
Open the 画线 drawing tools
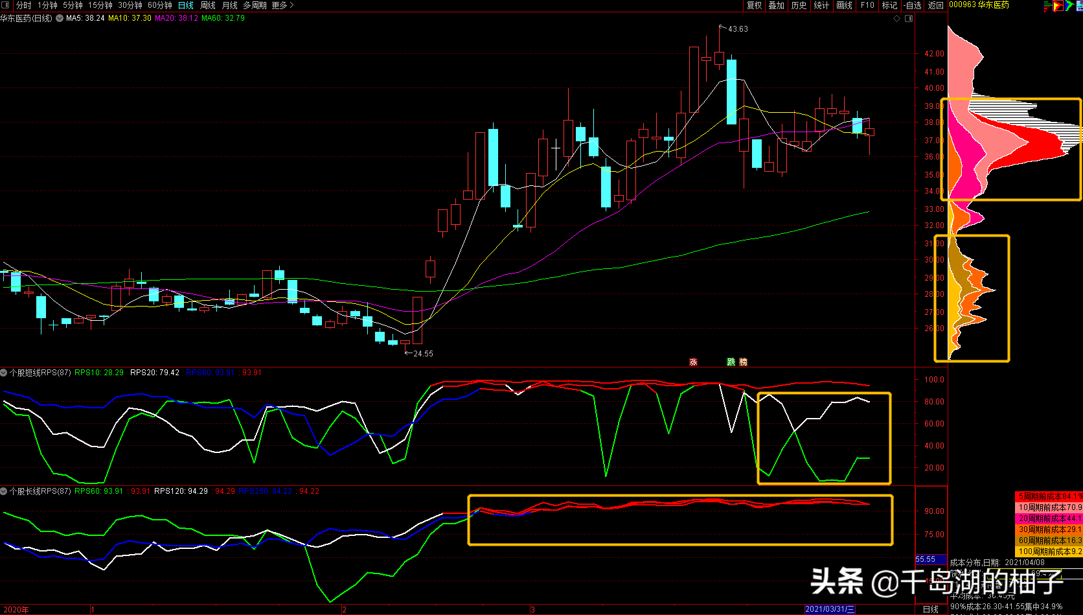pyautogui.click(x=845, y=5)
